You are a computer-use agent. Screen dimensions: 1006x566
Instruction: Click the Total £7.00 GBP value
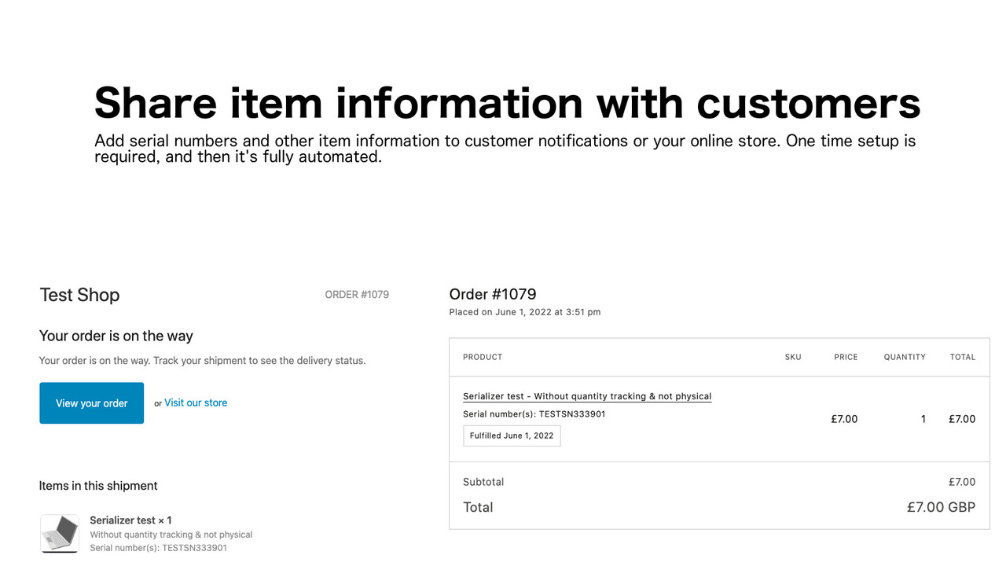tap(941, 507)
